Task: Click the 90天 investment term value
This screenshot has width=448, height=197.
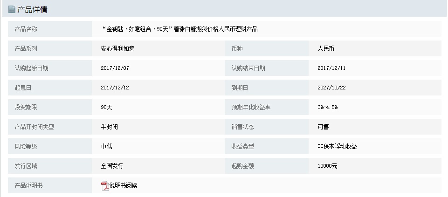Action: point(107,108)
